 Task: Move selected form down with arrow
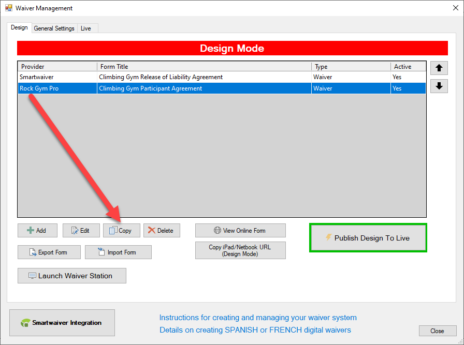tap(439, 86)
